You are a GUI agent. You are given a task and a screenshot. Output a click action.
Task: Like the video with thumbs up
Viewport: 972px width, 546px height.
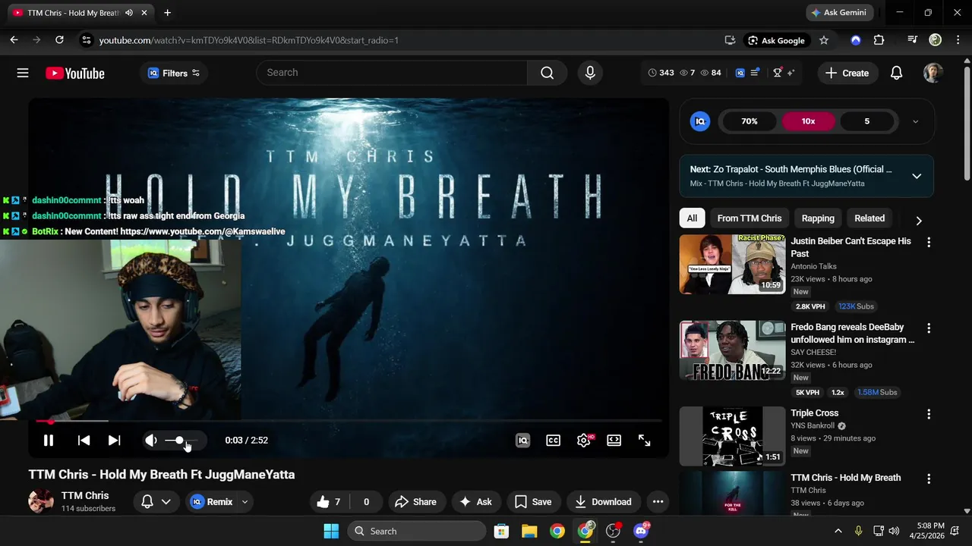click(x=328, y=501)
